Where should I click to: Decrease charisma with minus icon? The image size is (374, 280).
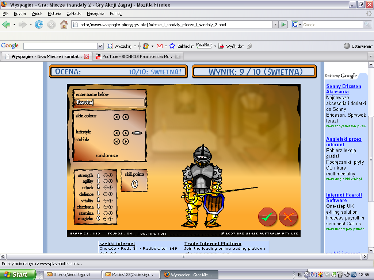pyautogui.click(x=106, y=207)
